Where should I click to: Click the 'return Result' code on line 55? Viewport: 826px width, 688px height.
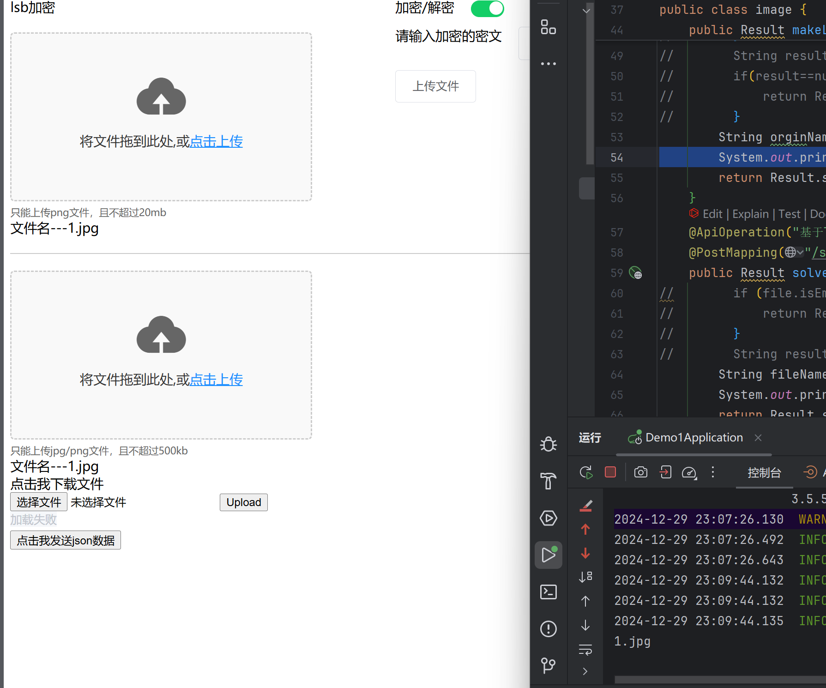[772, 178]
